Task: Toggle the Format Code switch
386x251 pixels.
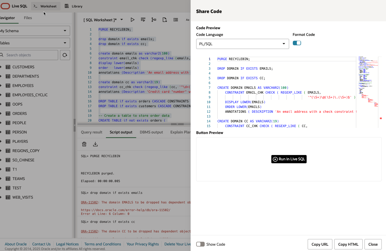Action: [x=297, y=43]
